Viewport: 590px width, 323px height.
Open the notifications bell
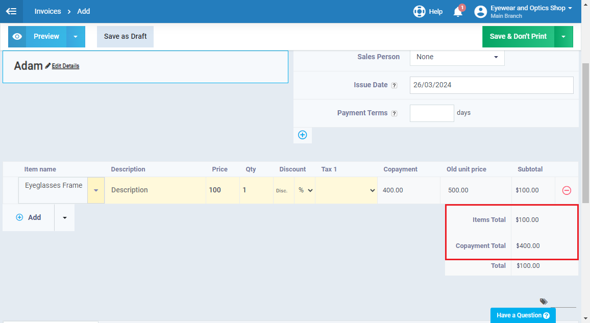pyautogui.click(x=458, y=12)
